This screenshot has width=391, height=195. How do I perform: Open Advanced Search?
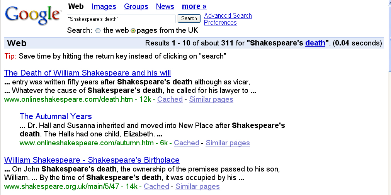point(228,15)
